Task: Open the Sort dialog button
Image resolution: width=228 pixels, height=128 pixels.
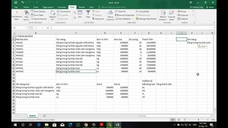Action: pyautogui.click(x=80, y=14)
